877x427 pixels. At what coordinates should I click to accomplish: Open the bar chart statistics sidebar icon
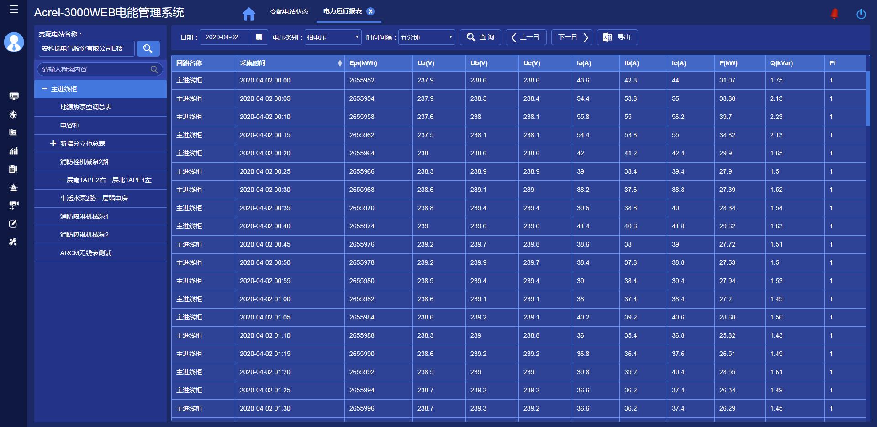point(14,151)
